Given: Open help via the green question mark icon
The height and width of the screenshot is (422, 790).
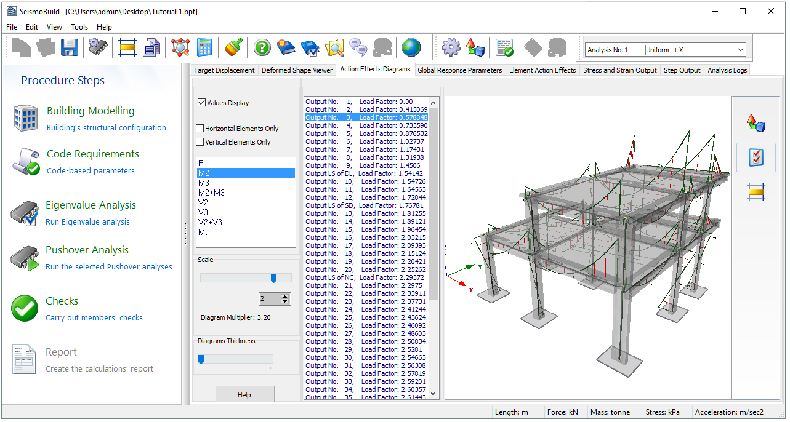Looking at the screenshot, I should [262, 47].
